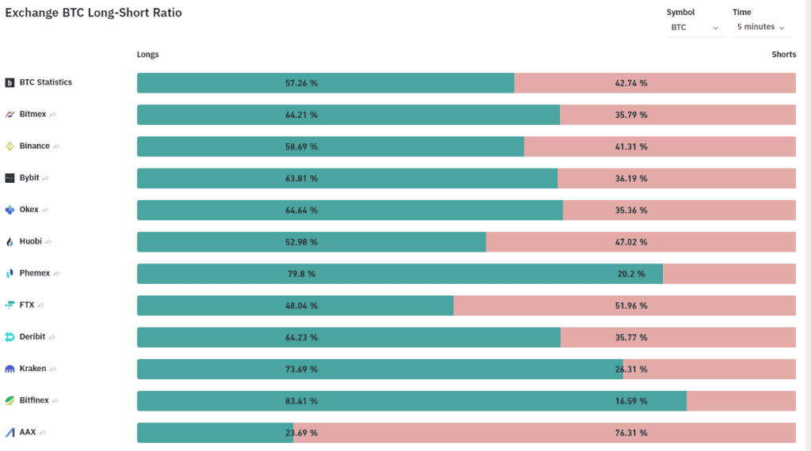The height and width of the screenshot is (451, 811).
Task: Click the Bybit logo icon
Action: [x=10, y=178]
